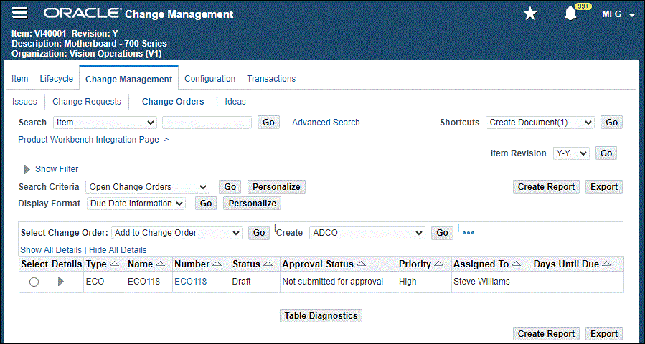Click the top Export button

click(x=604, y=187)
